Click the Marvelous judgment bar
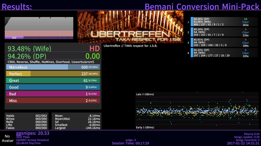Viewport: 261px width, 146px height. pyautogui.click(x=53, y=67)
